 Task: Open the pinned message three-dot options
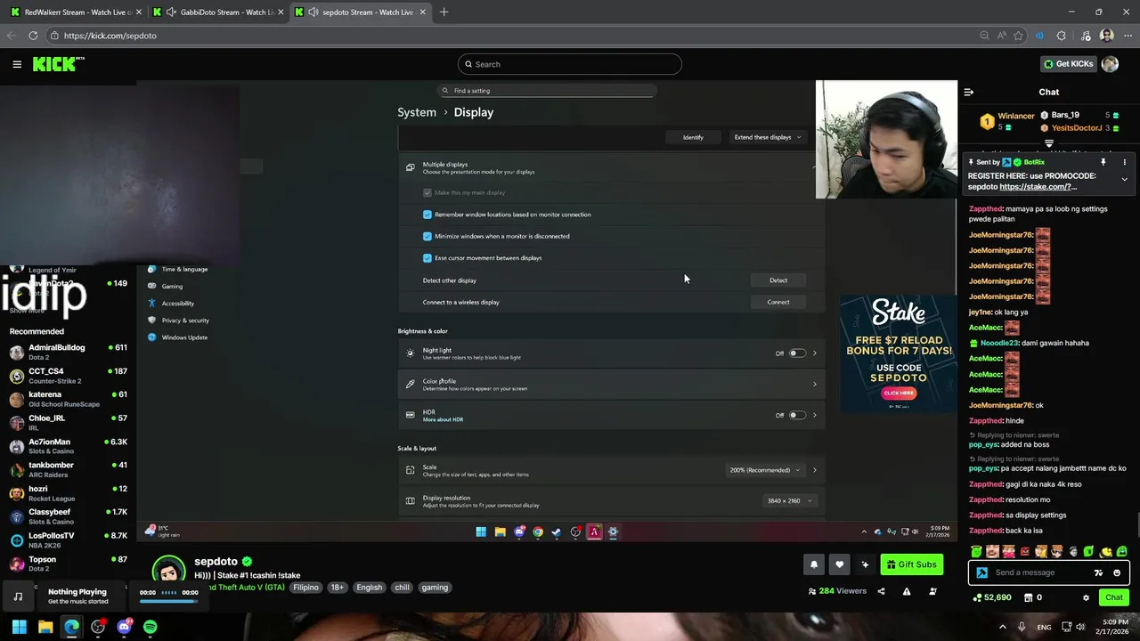pos(1124,162)
